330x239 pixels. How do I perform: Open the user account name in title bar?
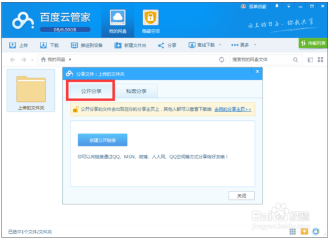tap(257, 7)
